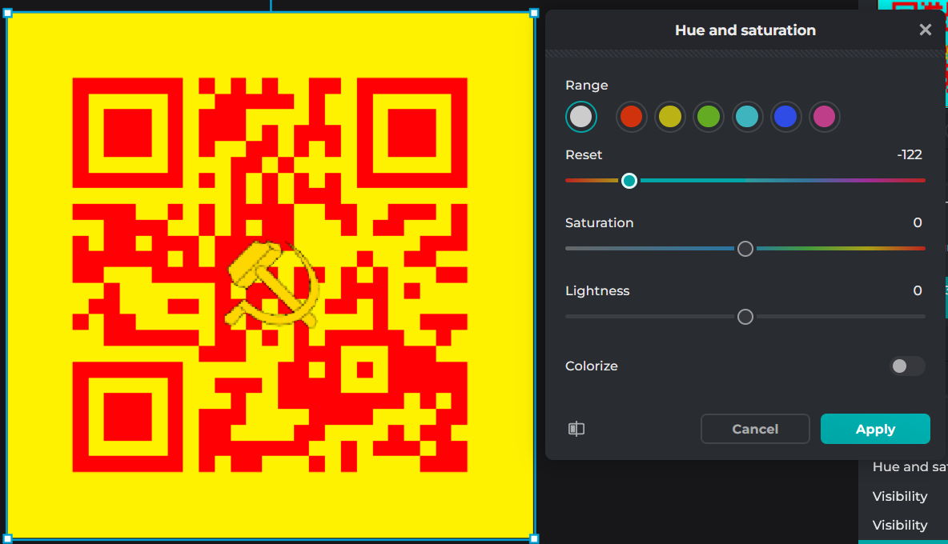Viewport: 948px width, 544px height.
Task: Close the Hue and saturation dialog
Action: [x=925, y=30]
